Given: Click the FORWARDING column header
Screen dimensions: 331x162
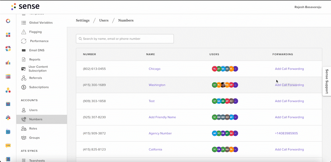Looking at the screenshot, I should pos(283,54).
